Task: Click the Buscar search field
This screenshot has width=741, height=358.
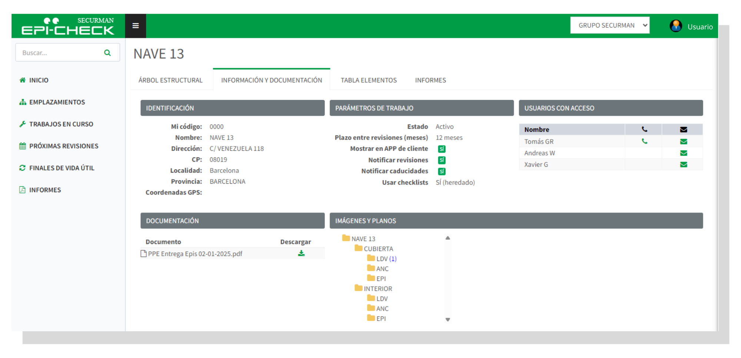Action: tap(59, 53)
